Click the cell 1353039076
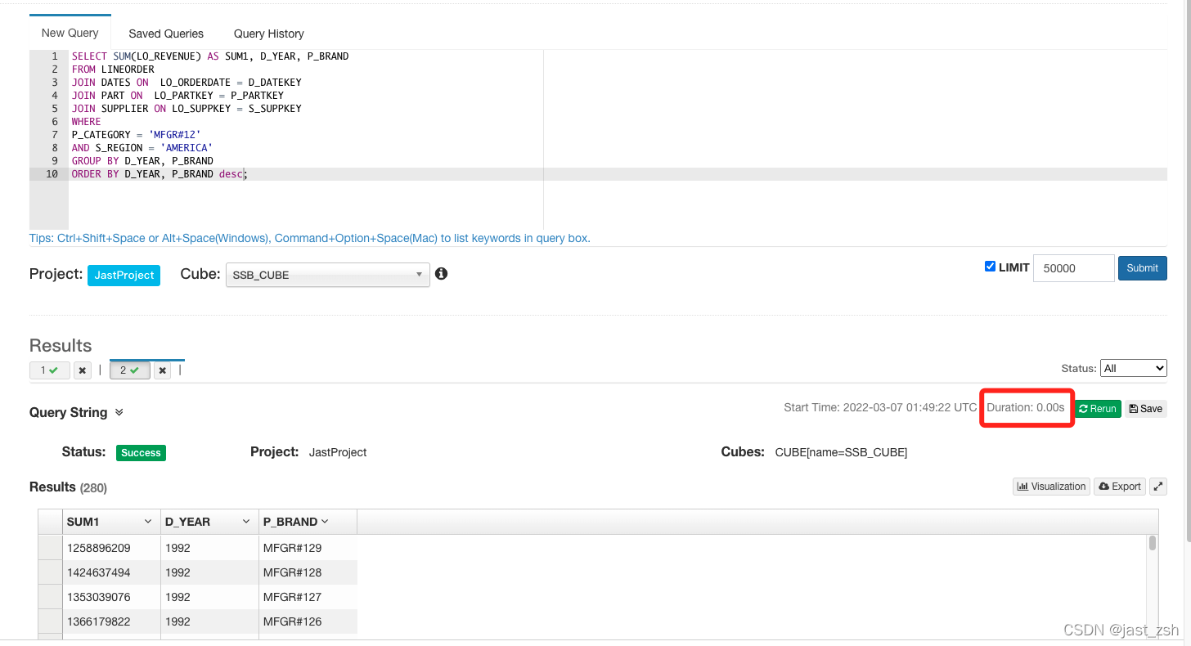The height and width of the screenshot is (646, 1191). [x=111, y=597]
